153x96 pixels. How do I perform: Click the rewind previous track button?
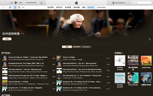pos(12,3)
